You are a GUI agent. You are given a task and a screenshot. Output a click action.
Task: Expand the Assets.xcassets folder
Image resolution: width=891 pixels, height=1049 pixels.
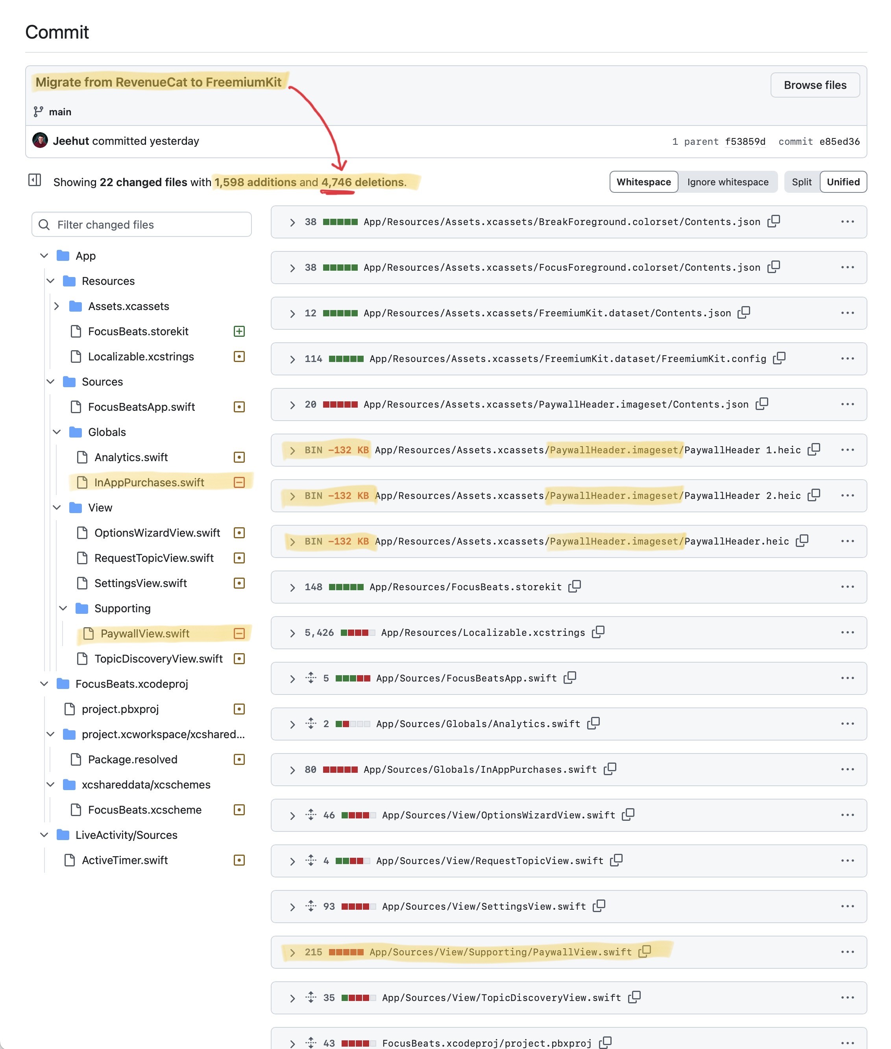[x=57, y=306]
